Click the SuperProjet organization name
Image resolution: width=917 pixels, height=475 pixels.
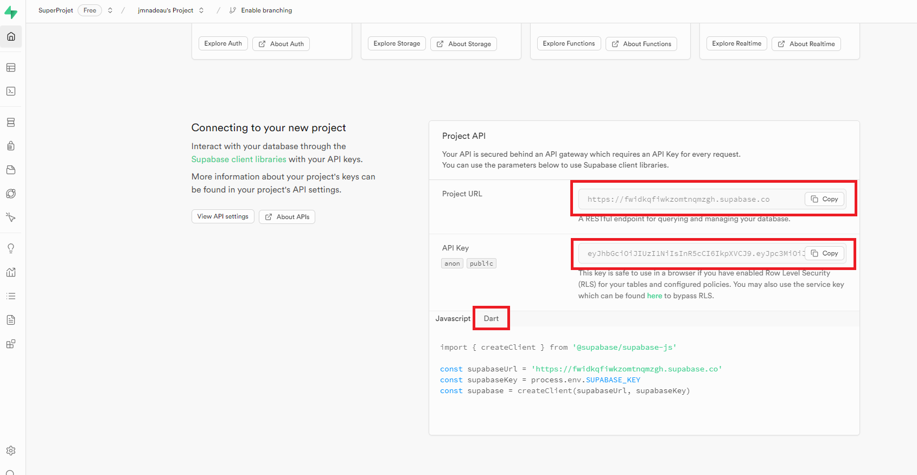tap(55, 10)
